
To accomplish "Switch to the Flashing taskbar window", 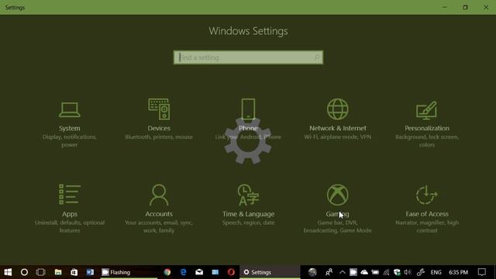I will [129, 272].
